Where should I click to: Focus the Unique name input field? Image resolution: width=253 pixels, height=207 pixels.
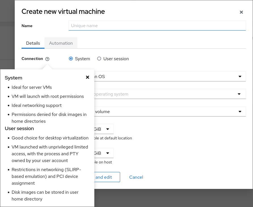tap(157, 26)
